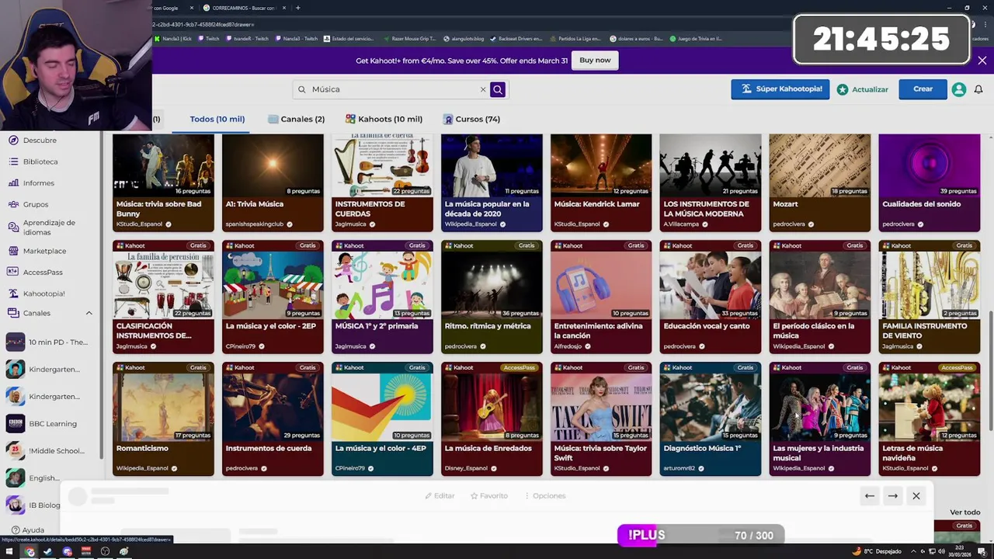The image size is (994, 559).
Task: Collapse the Canales sidebar section
Action: 89,313
